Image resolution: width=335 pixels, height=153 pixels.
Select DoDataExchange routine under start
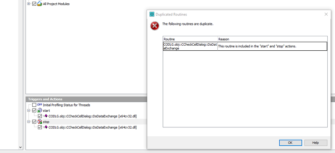click(x=93, y=116)
